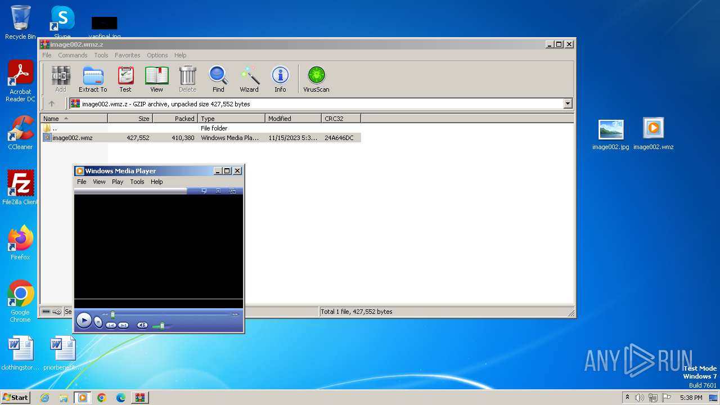Adjust the Media Player volume slider

click(x=162, y=325)
